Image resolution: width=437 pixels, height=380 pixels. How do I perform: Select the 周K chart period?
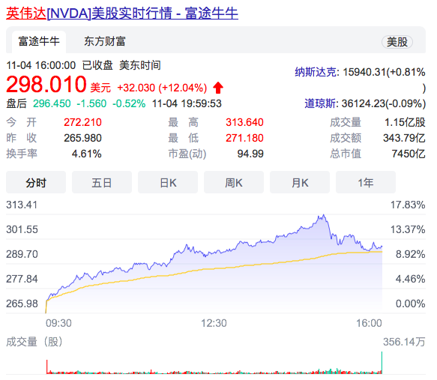tap(234, 182)
